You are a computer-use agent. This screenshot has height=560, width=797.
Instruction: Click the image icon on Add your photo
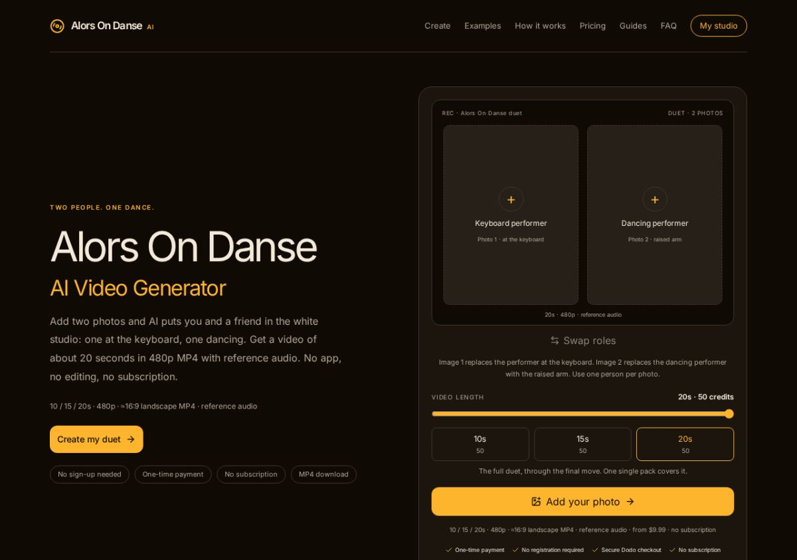(x=536, y=502)
